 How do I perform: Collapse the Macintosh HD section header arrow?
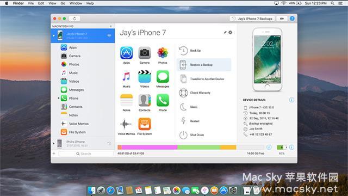coord(111,26)
